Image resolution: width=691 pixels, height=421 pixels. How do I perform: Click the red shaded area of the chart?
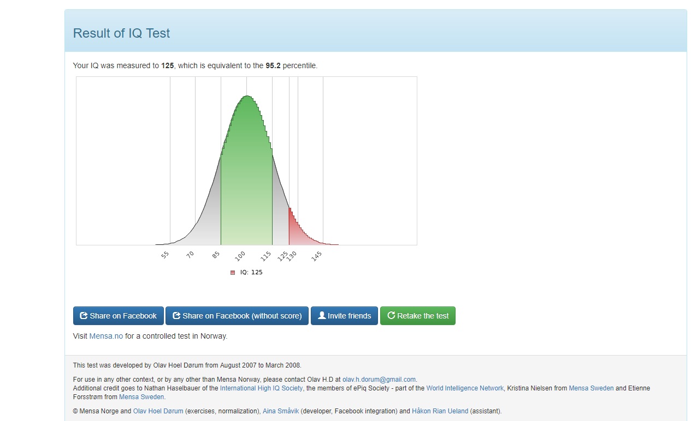coord(295,232)
